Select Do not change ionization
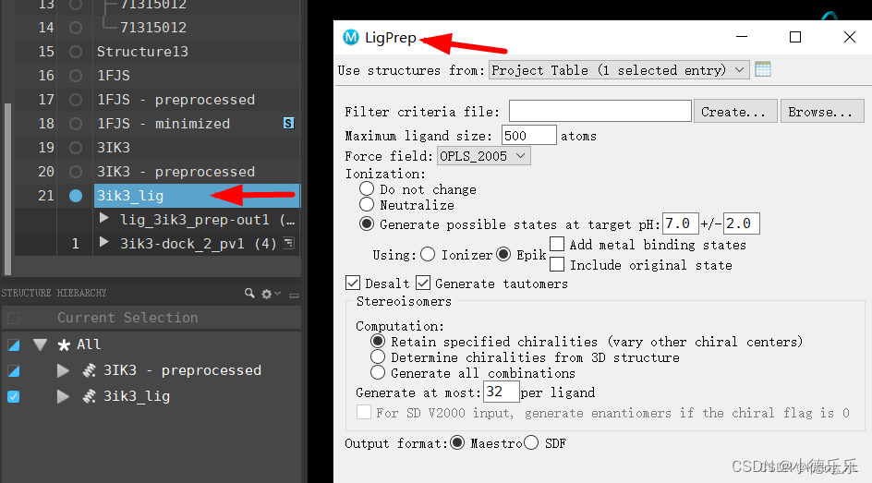Image resolution: width=872 pixels, height=483 pixels. coord(367,188)
